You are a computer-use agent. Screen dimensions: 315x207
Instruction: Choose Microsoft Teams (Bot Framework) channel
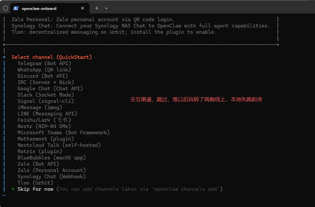[x=63, y=133]
